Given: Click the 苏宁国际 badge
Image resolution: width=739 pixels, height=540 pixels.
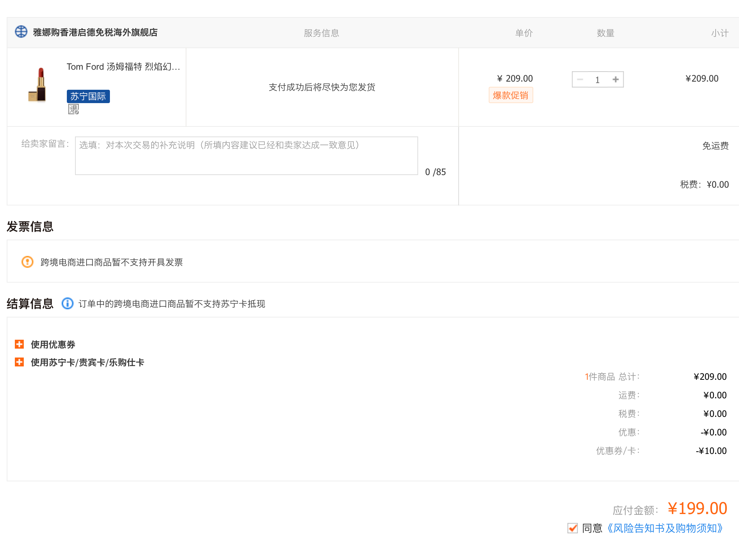Looking at the screenshot, I should 88,96.
